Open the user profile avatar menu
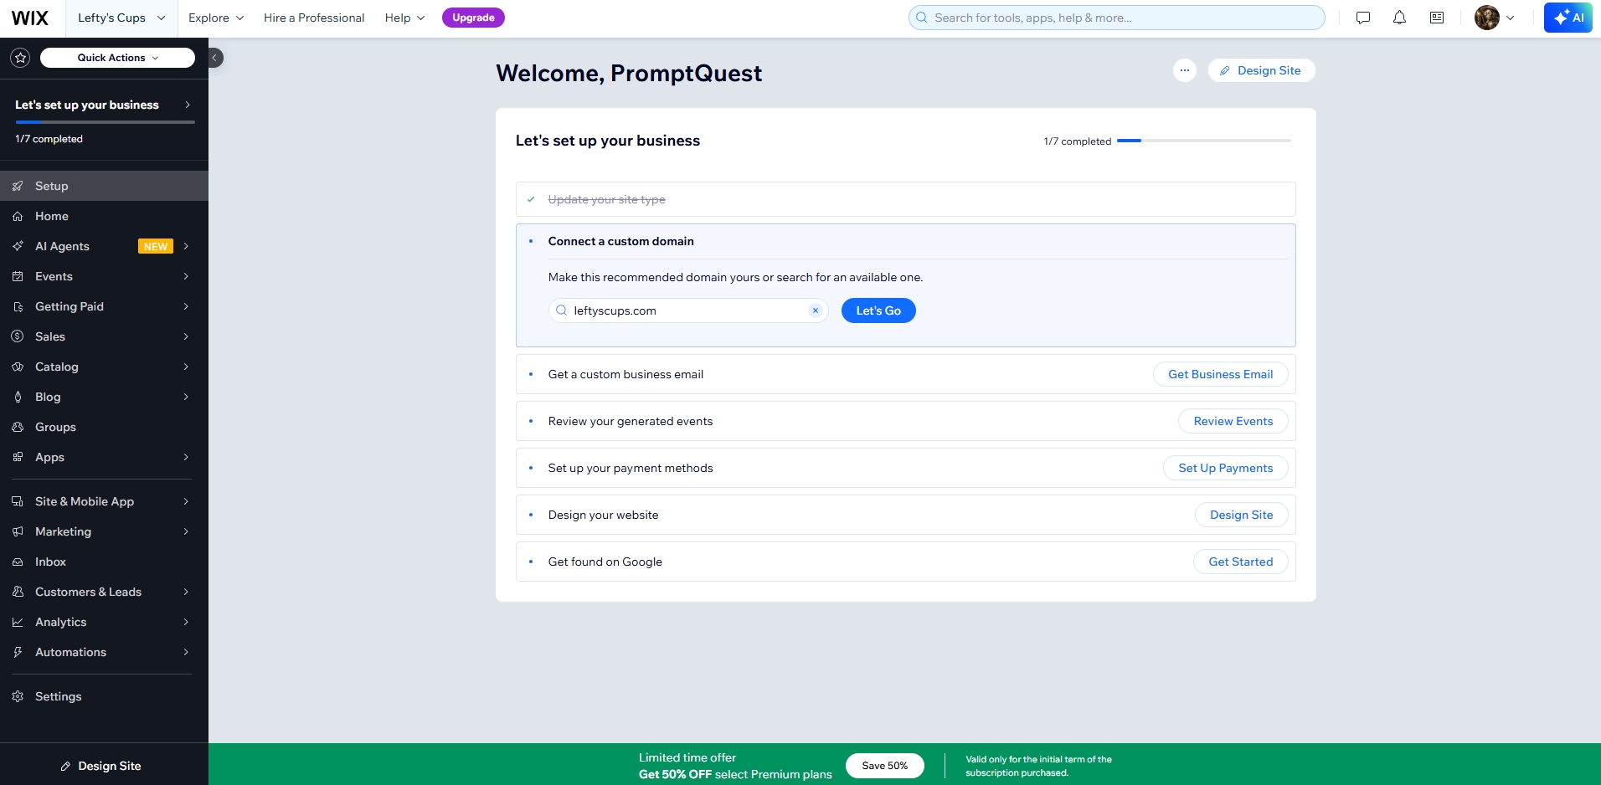This screenshot has height=785, width=1601. (x=1494, y=18)
